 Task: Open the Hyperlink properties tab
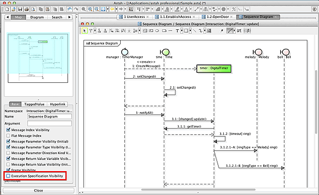point(57,104)
